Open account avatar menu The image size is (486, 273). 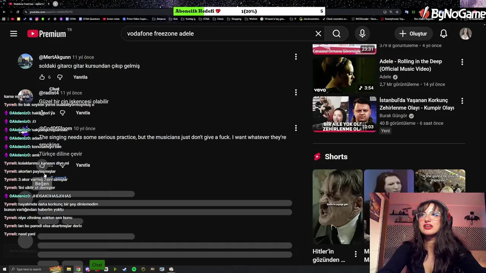(465, 34)
